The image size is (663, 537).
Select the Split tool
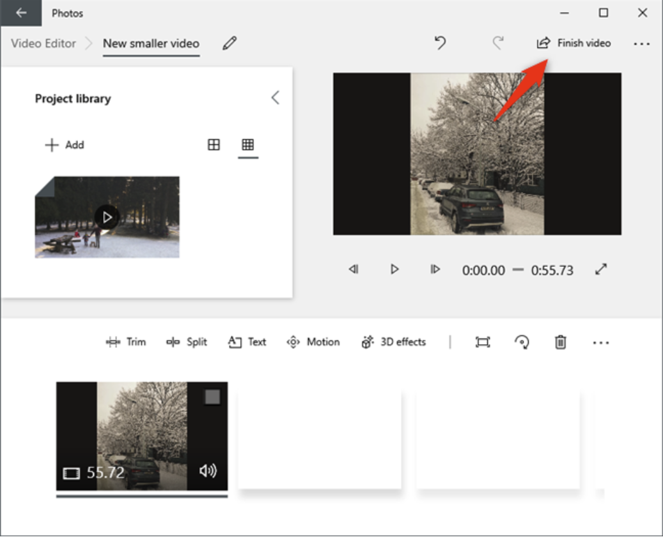point(186,342)
